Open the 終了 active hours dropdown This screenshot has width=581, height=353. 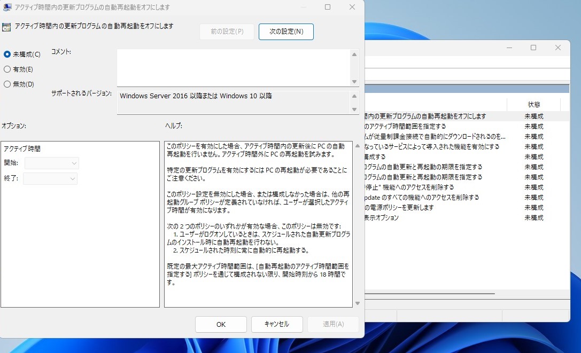tap(50, 179)
